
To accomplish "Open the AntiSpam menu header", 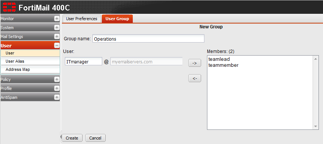I will 30,97.
